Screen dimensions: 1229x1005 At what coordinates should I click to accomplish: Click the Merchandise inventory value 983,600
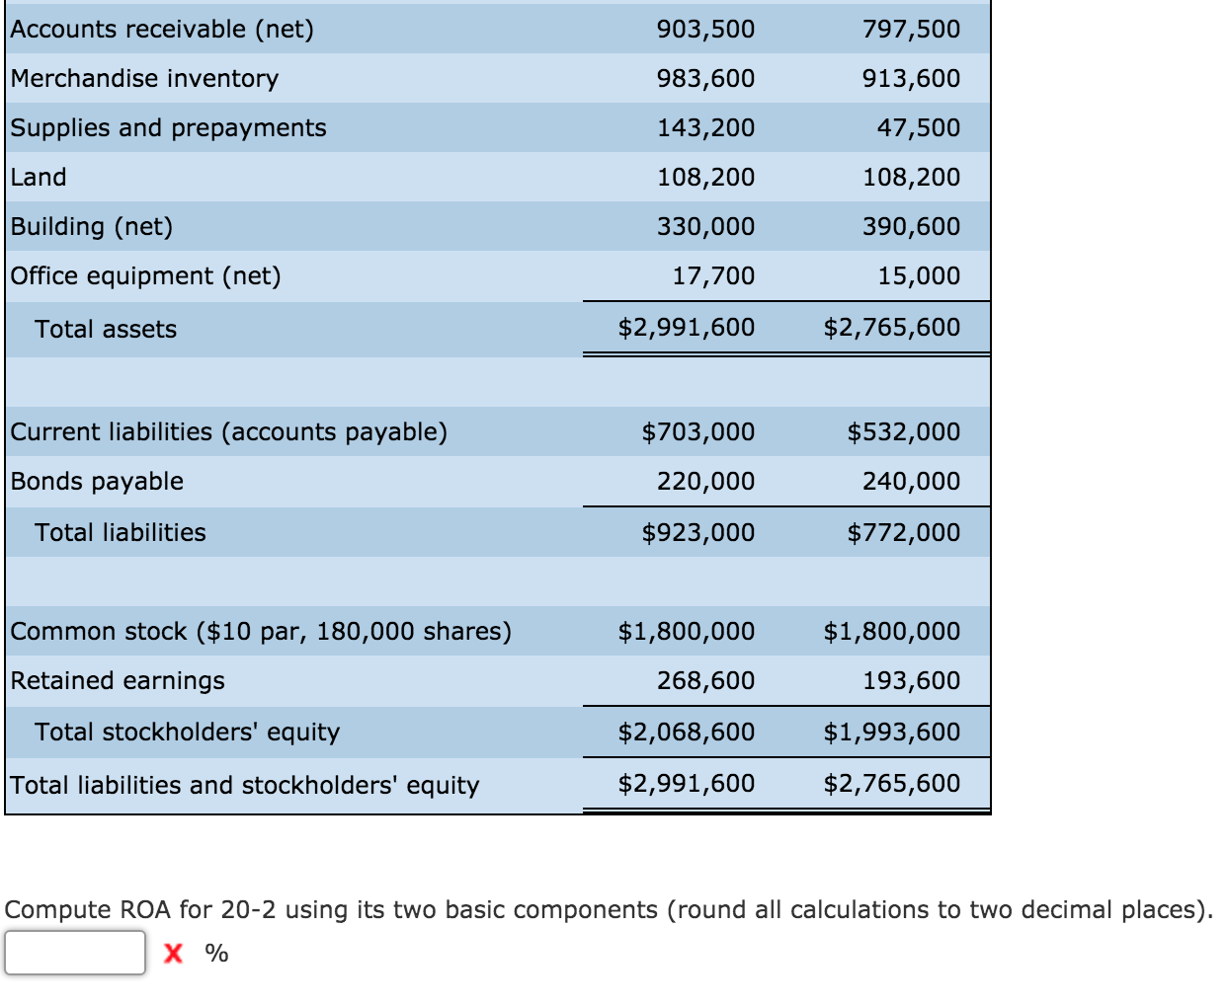(708, 78)
